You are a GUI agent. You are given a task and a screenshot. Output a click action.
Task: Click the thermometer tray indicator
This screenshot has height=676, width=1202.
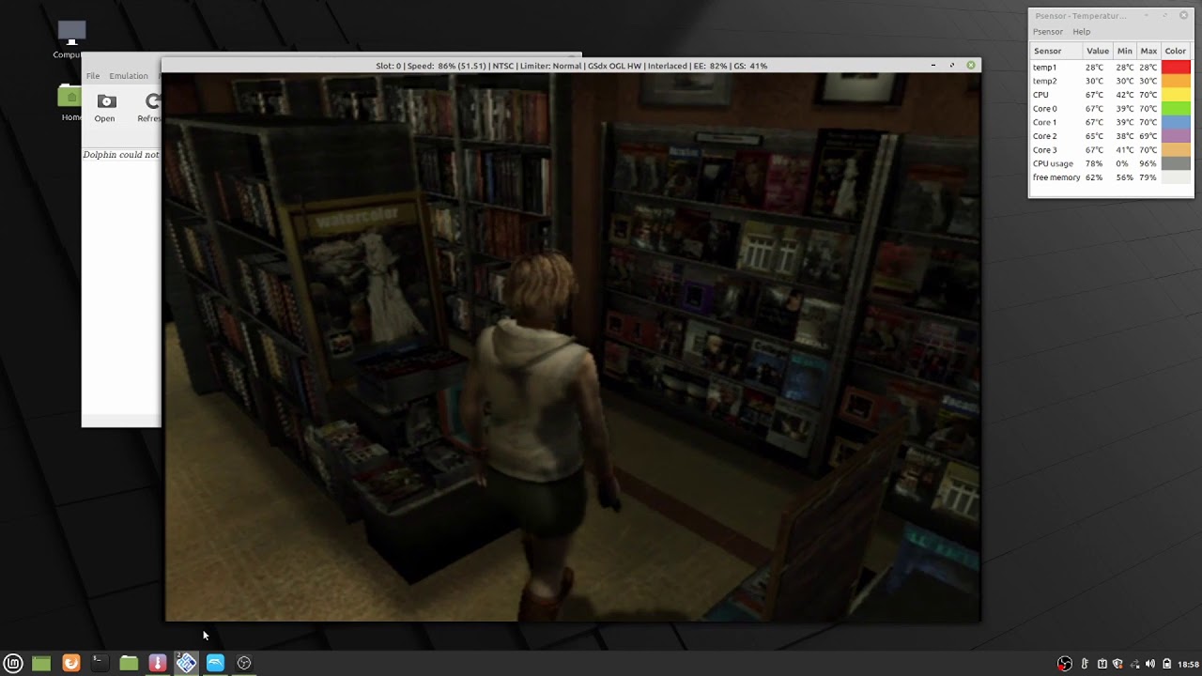click(1086, 664)
